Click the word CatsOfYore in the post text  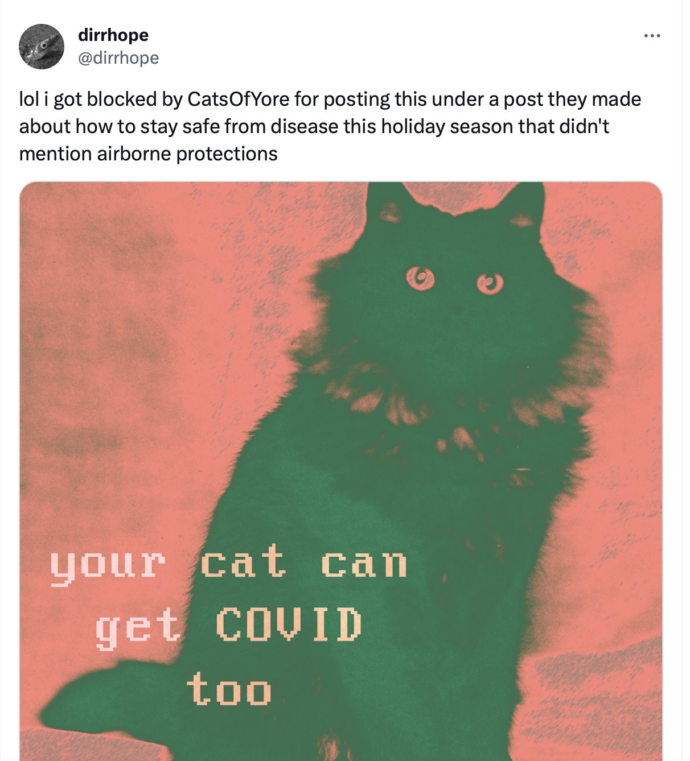(239, 100)
